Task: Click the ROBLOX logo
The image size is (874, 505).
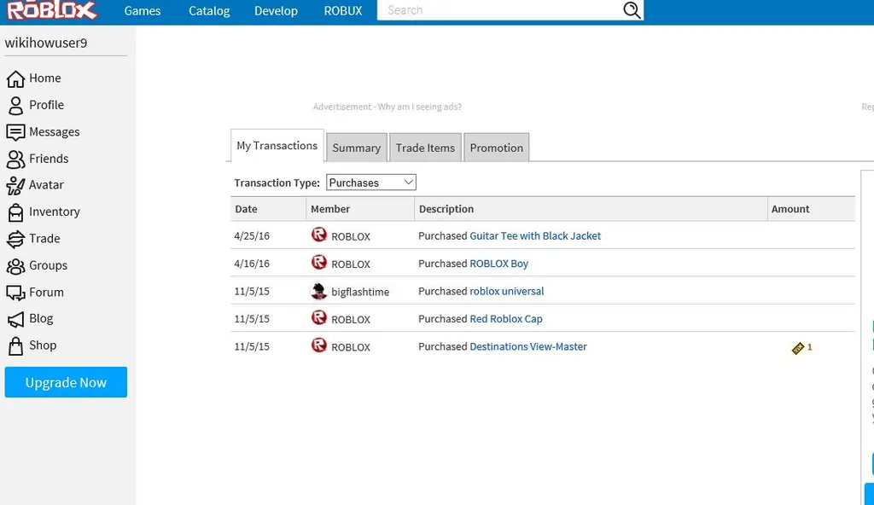Action: 51,10
